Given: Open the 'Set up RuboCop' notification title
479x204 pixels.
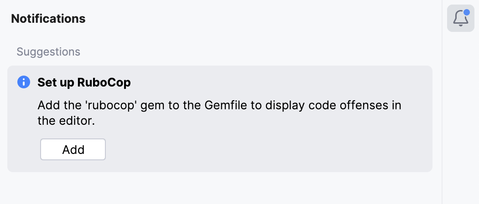Looking at the screenshot, I should click(84, 83).
